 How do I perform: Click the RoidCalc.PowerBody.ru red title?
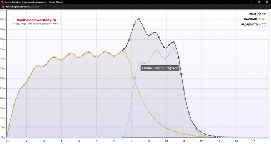pyautogui.click(x=36, y=20)
